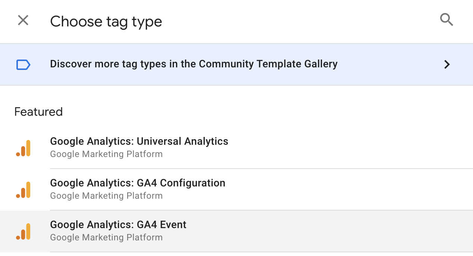The width and height of the screenshot is (473, 256).
Task: Click GA4 Event's Google Marketing Platform subtitle
Action: (x=106, y=237)
